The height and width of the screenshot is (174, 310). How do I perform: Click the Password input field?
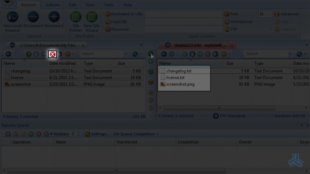click(184, 29)
